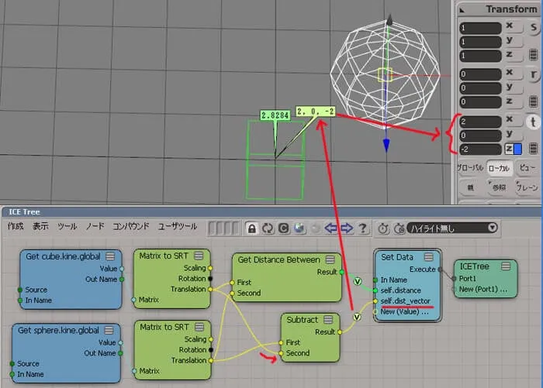Collapse the Transform panel triangle
This screenshot has width=543, height=388.
tap(462, 10)
